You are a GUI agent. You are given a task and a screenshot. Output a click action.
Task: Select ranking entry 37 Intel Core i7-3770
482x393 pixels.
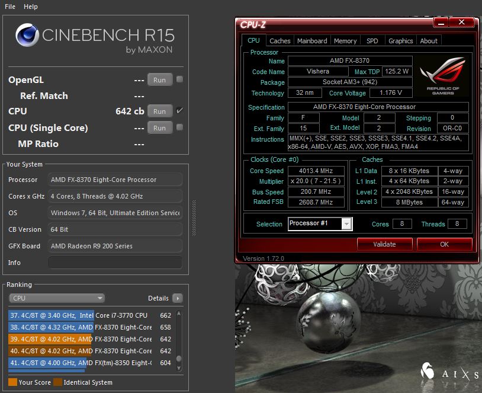coord(91,315)
